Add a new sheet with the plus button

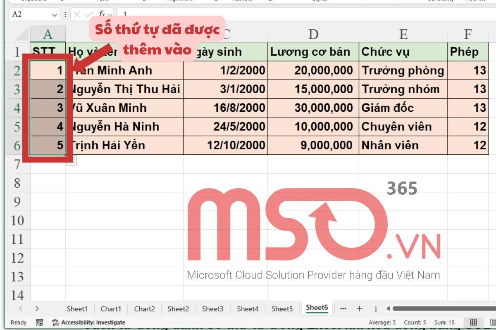pos(360,308)
